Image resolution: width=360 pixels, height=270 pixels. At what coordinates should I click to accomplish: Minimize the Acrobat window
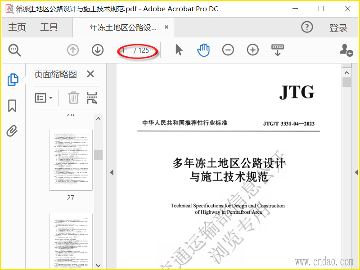coord(295,9)
